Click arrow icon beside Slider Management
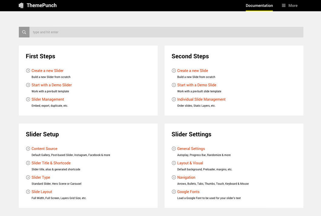Image resolution: width=321 pixels, height=216 pixels. pyautogui.click(x=28, y=99)
